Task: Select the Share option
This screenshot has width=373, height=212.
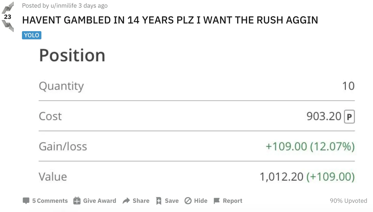Action: (141, 201)
